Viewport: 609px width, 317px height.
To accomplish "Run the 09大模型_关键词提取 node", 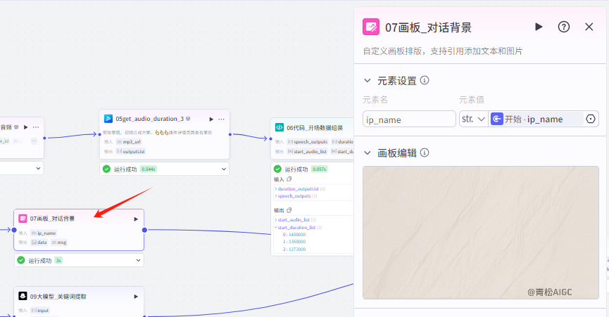I will coord(136,297).
